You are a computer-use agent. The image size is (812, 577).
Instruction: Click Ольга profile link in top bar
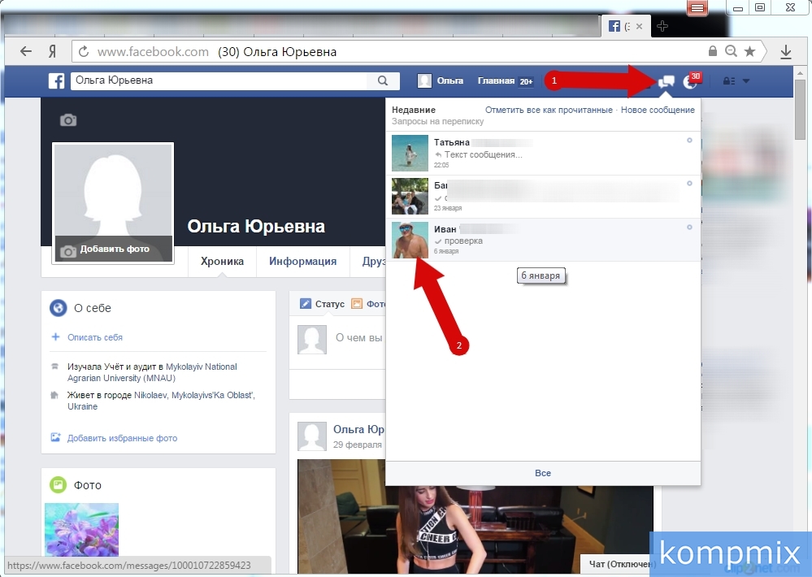450,80
